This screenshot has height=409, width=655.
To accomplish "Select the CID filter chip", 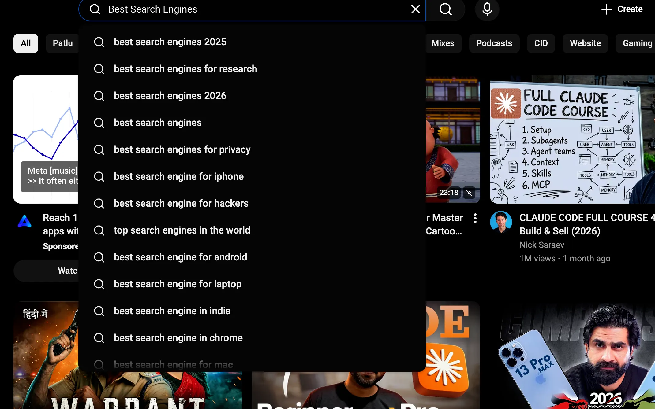I will coord(541,43).
